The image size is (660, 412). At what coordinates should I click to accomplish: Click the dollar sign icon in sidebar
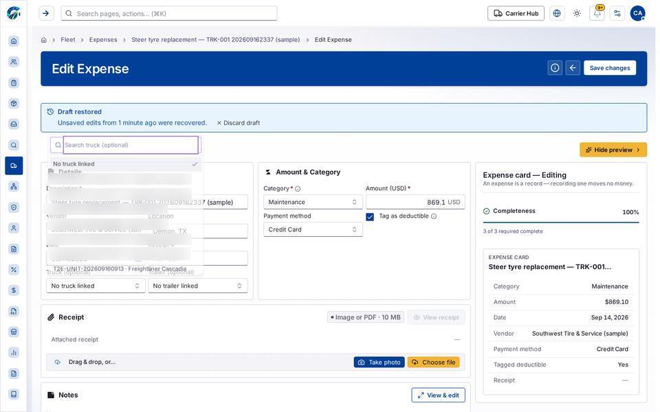[14, 290]
